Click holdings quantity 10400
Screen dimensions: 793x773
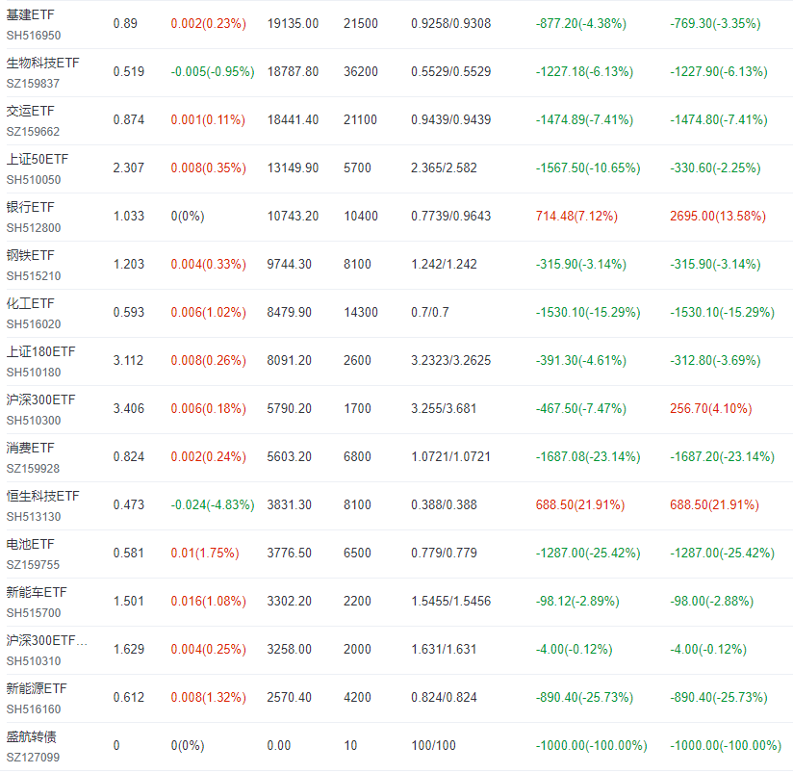(361, 216)
